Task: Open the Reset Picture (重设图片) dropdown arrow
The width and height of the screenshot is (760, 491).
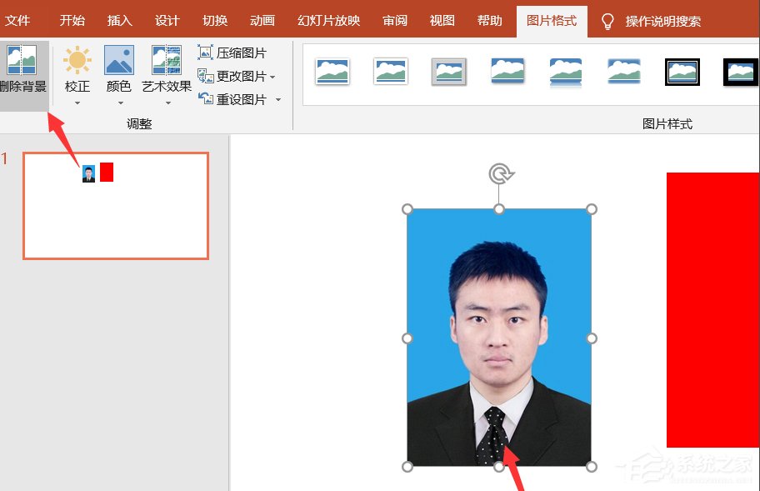Action: point(277,99)
